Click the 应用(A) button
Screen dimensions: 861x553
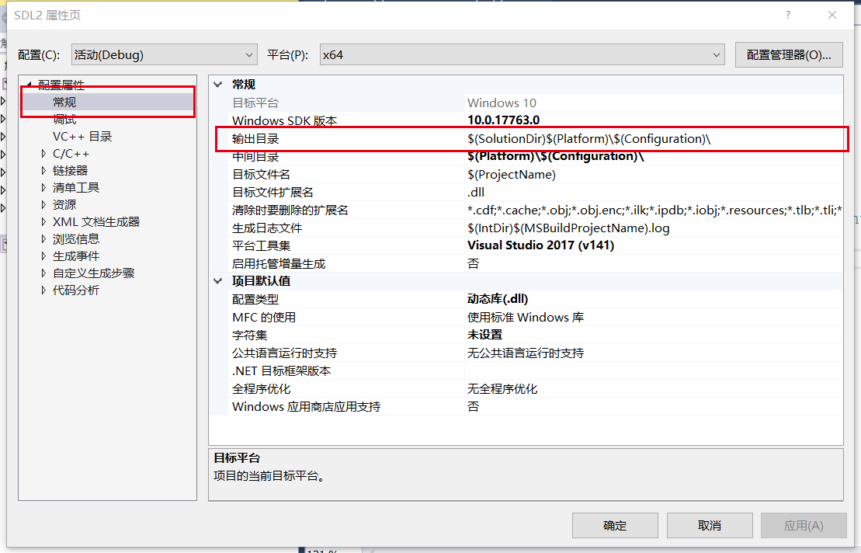pyautogui.click(x=804, y=526)
